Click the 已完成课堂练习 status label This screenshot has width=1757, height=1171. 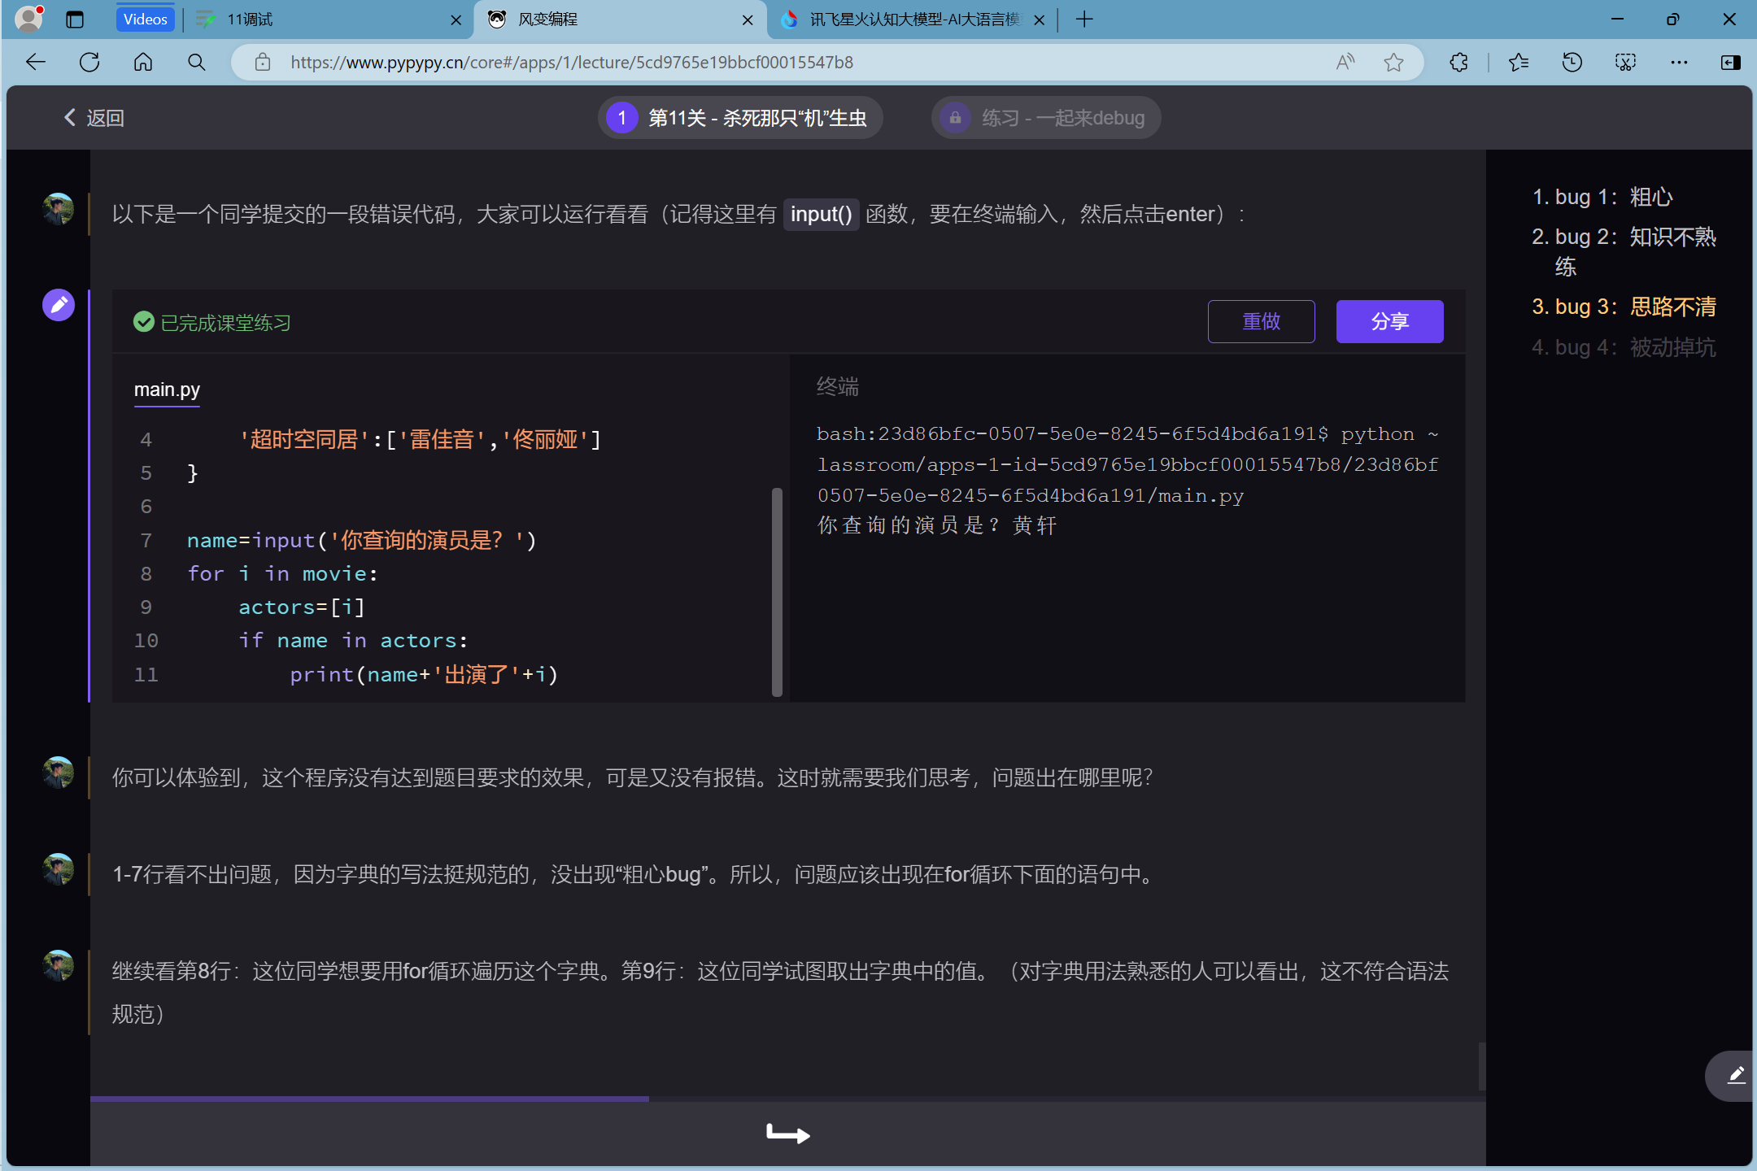click(212, 323)
